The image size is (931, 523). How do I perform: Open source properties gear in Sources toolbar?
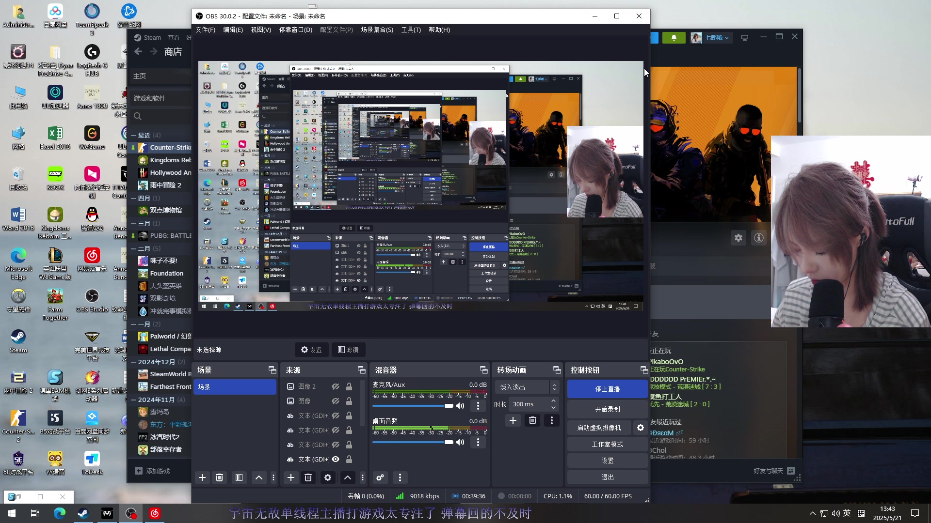(x=328, y=477)
